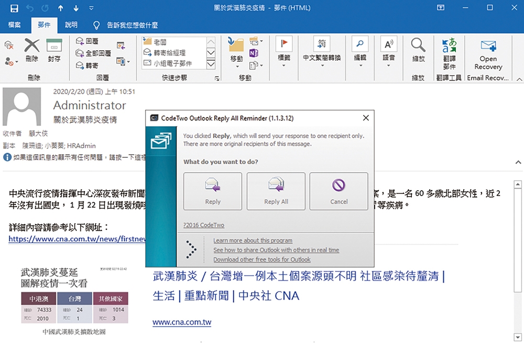The height and width of the screenshot is (346, 524).
Task: Click the sender name Administrator
Action: coord(90,106)
